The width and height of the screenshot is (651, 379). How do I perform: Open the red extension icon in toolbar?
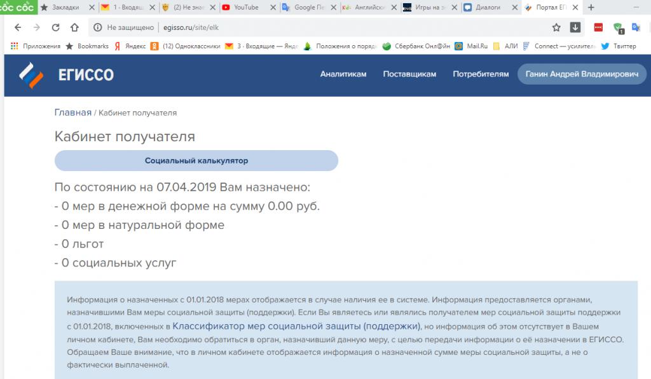point(598,27)
